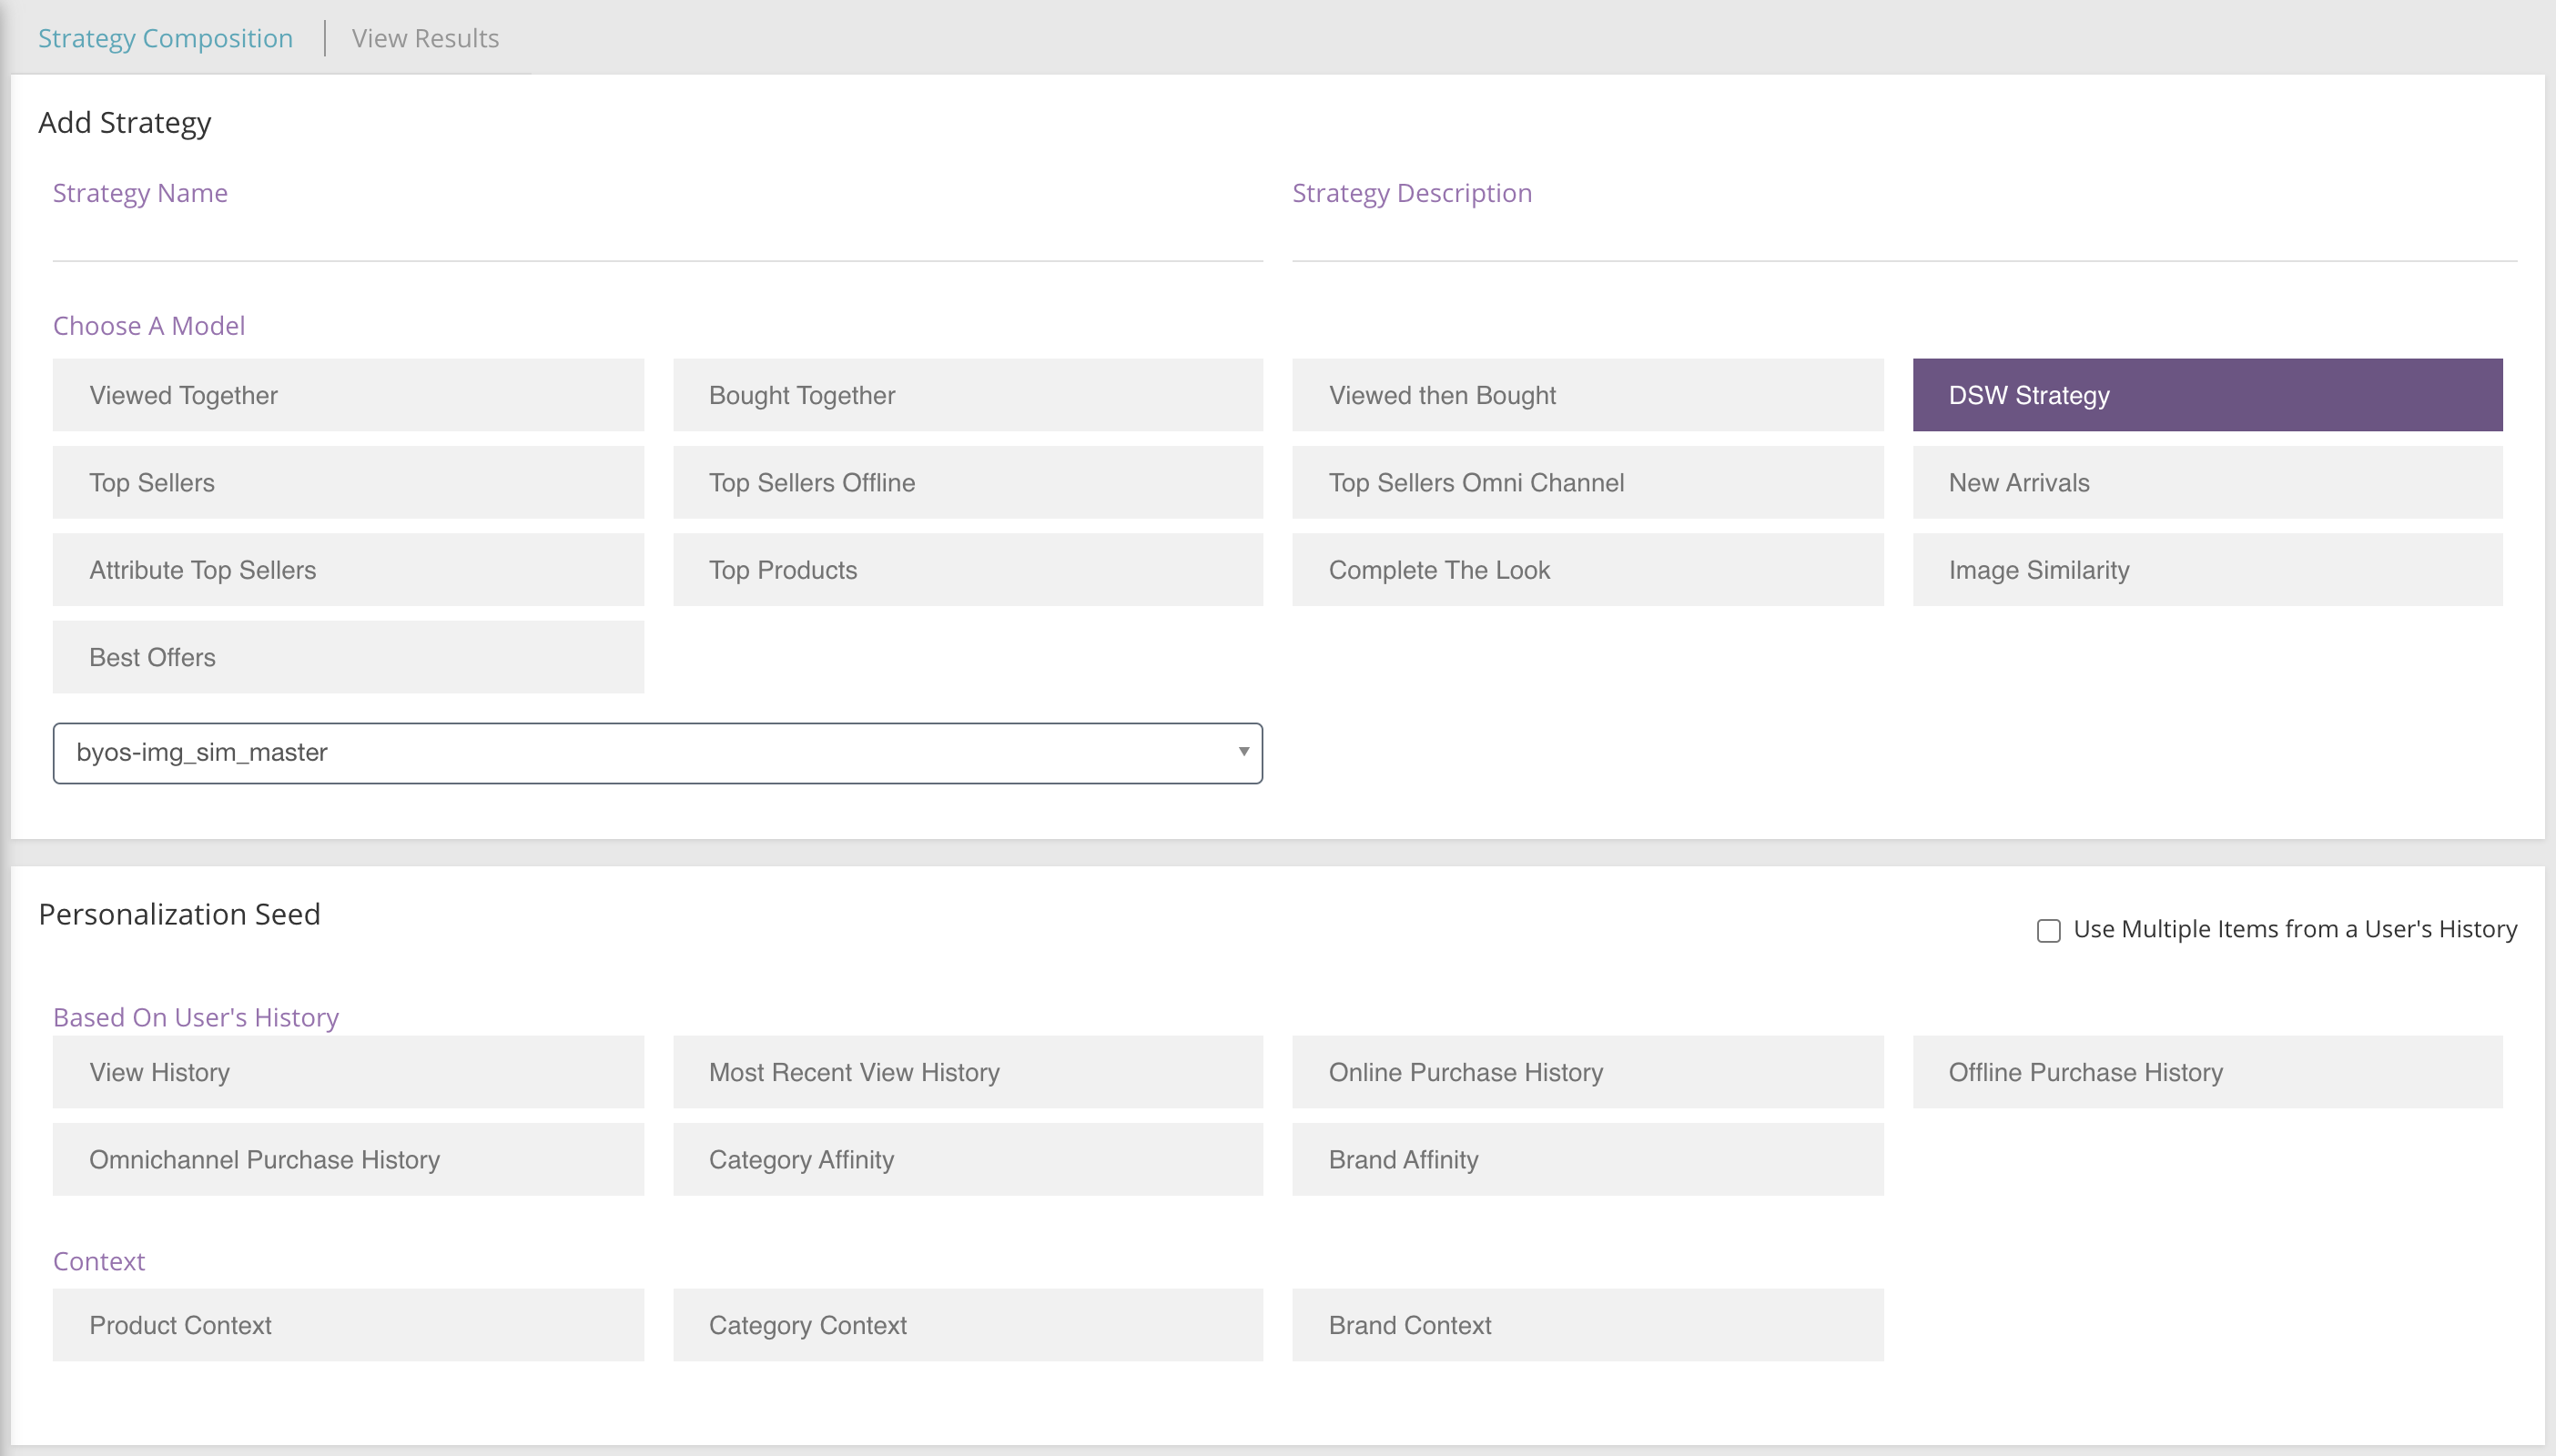Select Most Recent View History seed
This screenshot has width=2556, height=1456.
(x=967, y=1072)
